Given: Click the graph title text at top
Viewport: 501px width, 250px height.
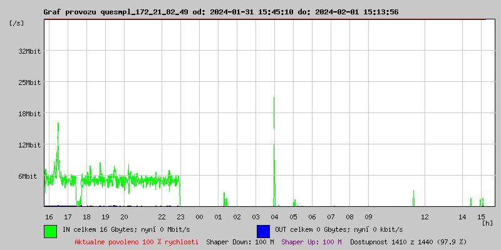Looking at the screenshot, I should [x=220, y=12].
